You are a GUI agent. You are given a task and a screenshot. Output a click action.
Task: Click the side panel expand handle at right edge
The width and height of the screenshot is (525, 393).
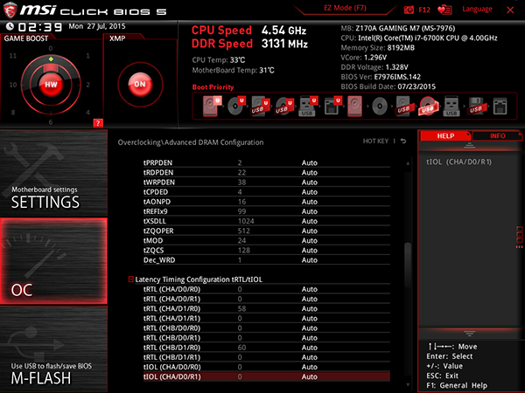519,237
